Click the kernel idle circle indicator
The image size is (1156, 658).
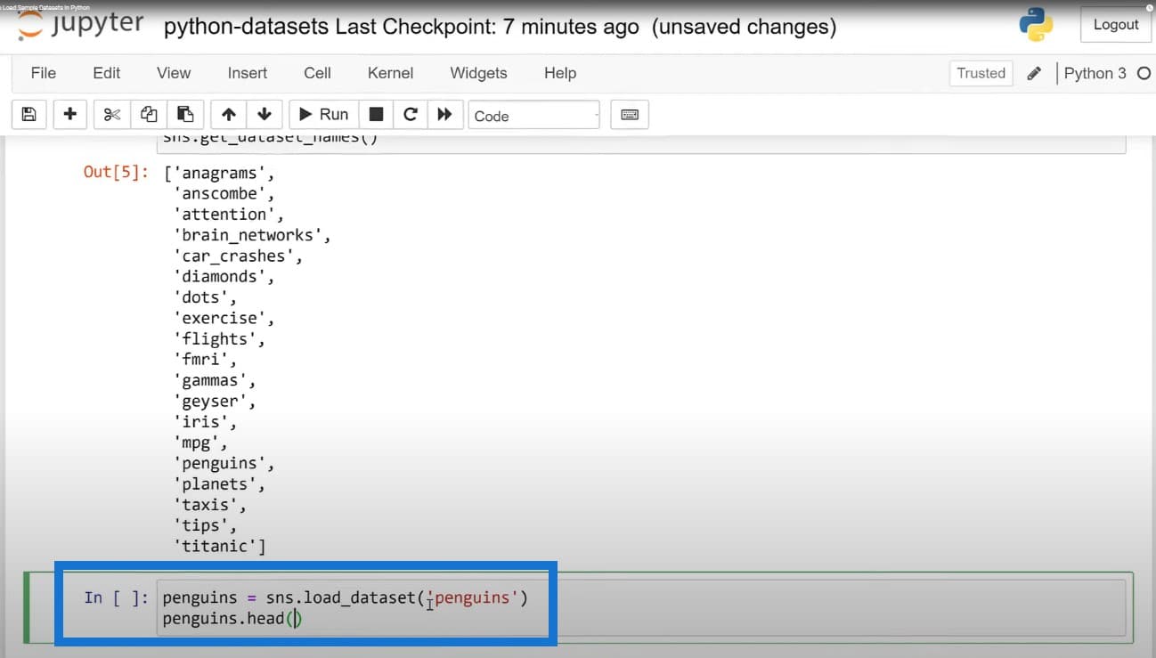tap(1144, 74)
